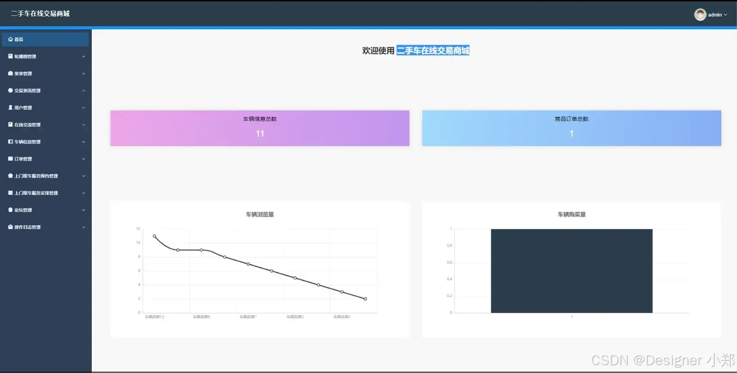
Task: Expand 订单管理 with its chevron
Action: click(x=84, y=159)
